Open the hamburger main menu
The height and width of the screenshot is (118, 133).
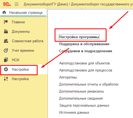pos(16,4)
